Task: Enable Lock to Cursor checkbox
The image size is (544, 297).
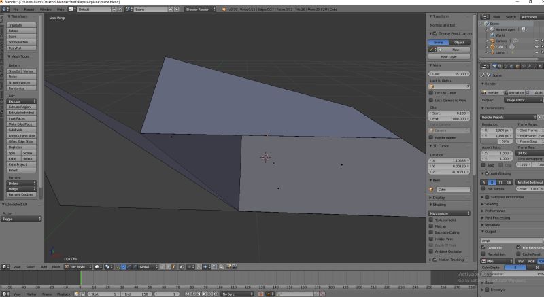Action: pos(431,93)
